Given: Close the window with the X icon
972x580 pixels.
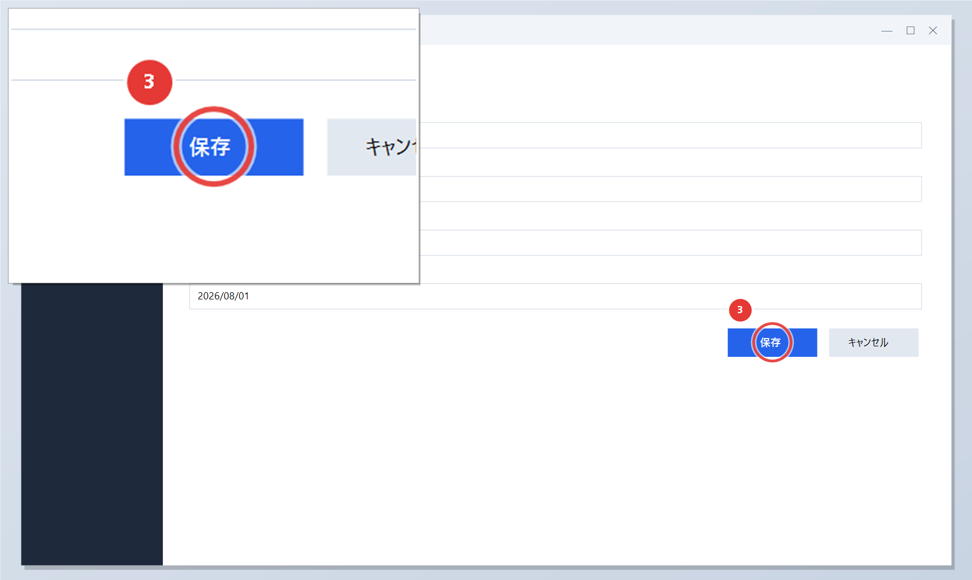Looking at the screenshot, I should 933,30.
